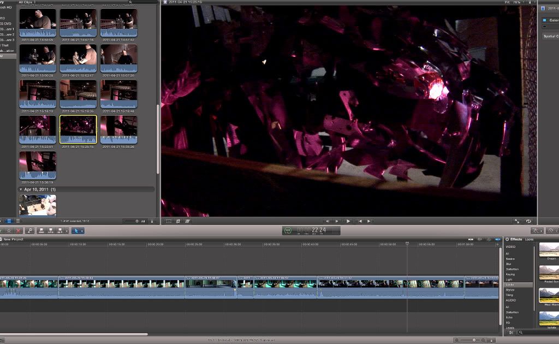Screen dimensions: 559x344
Task: Mark the clip as Favorite
Action: [x=9, y=231]
